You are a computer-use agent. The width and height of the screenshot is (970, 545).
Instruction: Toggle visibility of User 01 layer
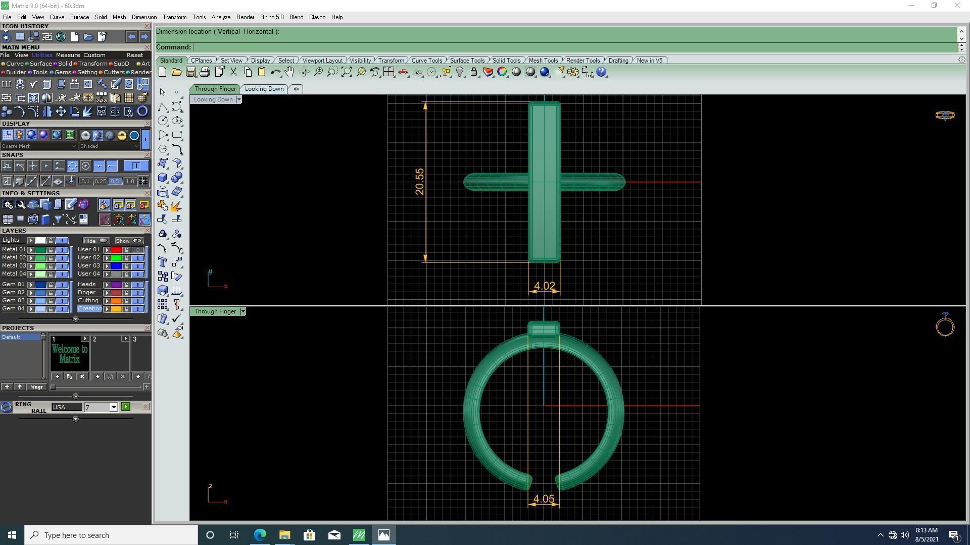click(137, 250)
